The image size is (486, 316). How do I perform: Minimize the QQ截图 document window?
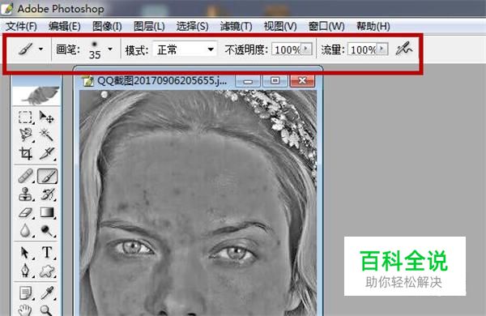click(248, 81)
